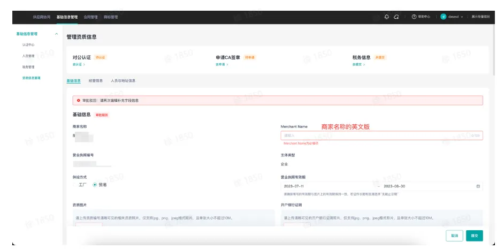The width and height of the screenshot is (504, 249).
Task: Open 认证中心 in the sidebar
Action: 28,45
